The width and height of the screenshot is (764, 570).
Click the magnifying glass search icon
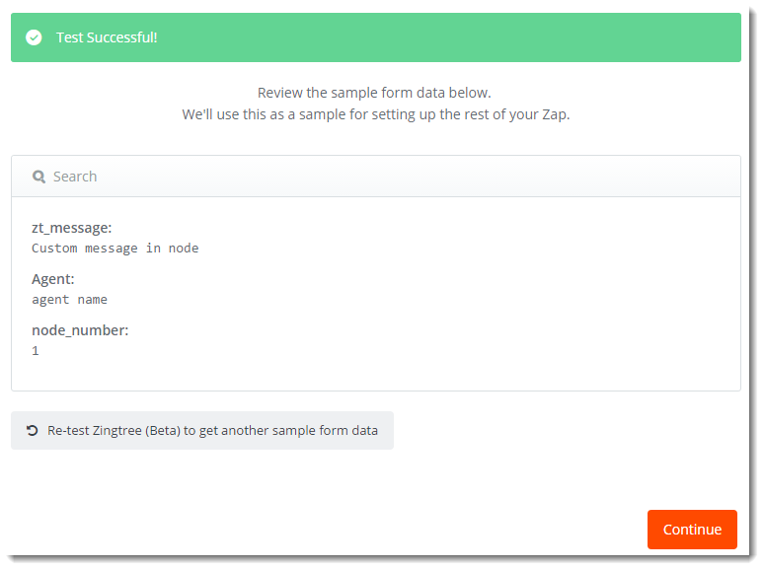point(38,177)
